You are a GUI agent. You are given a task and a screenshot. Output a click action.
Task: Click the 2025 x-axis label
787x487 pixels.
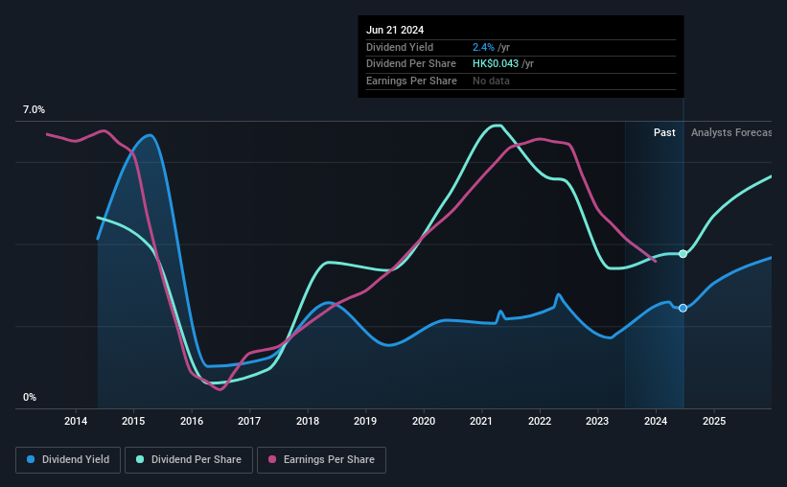click(714, 421)
